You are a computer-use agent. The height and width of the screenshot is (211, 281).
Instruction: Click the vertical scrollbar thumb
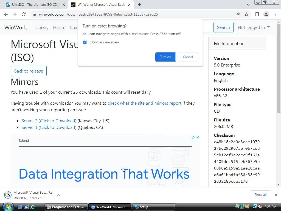279,68
